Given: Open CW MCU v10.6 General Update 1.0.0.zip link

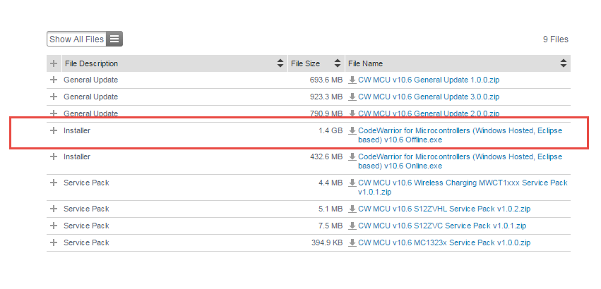Looking at the screenshot, I should [429, 80].
